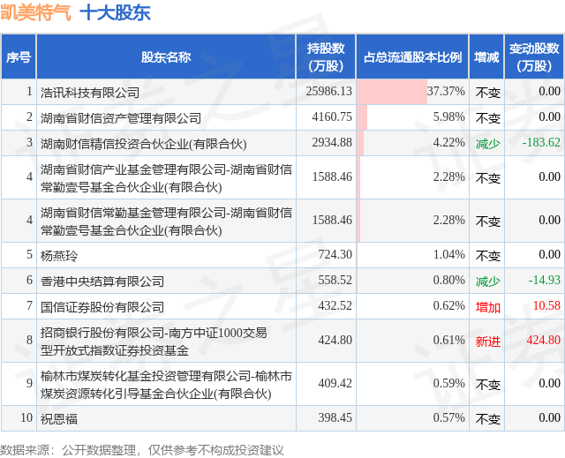Click holding value 2934.88
565x458 pixels.
click(x=332, y=143)
